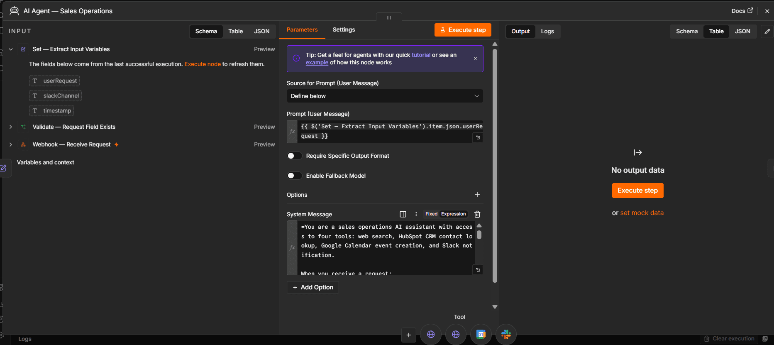This screenshot has height=345, width=774.
Task: Select the Google Calendar tool node
Action: 481,334
